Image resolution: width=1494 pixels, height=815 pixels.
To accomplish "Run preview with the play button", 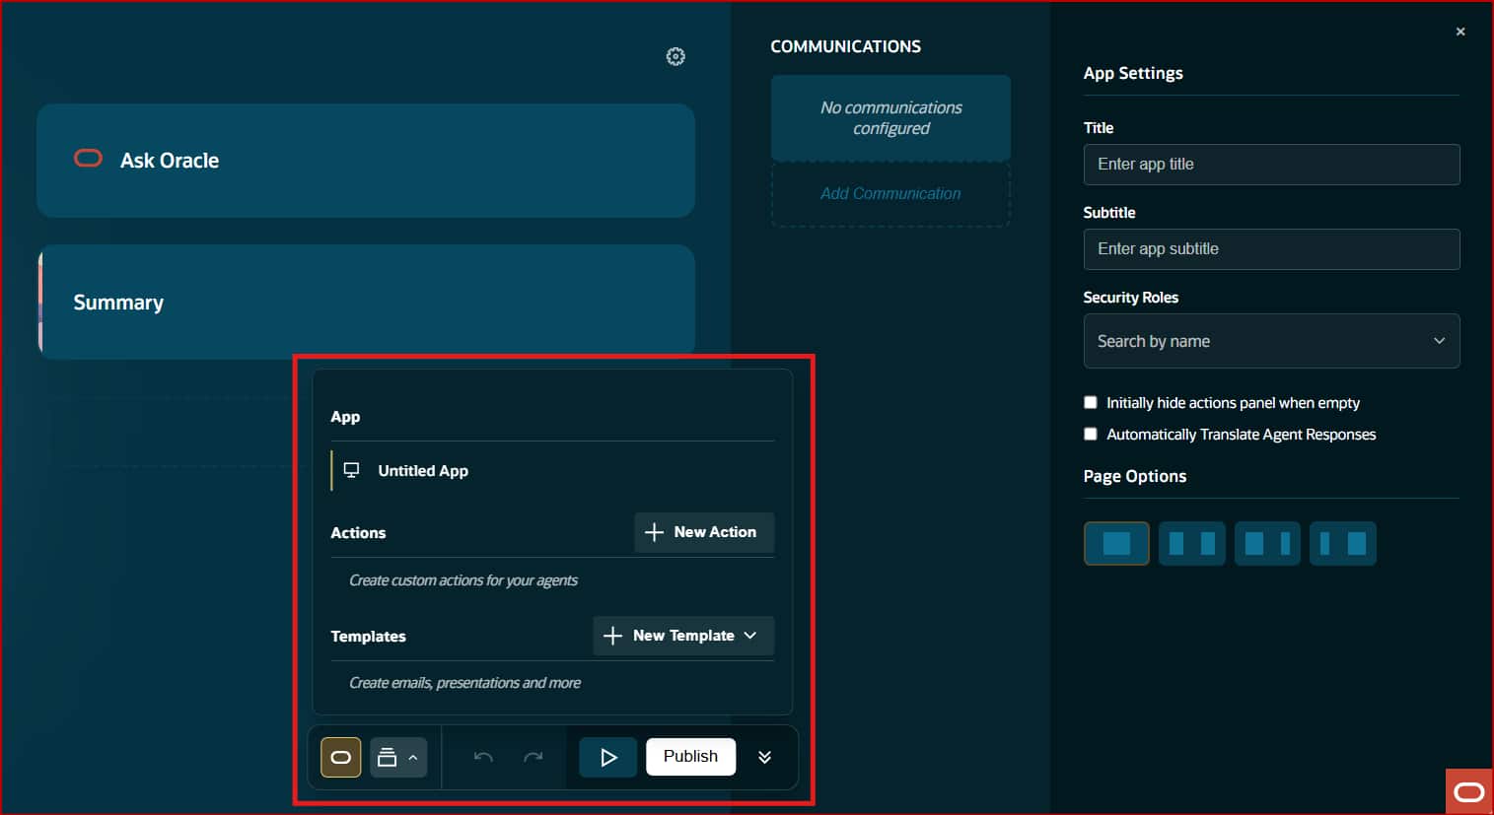I will (x=608, y=757).
